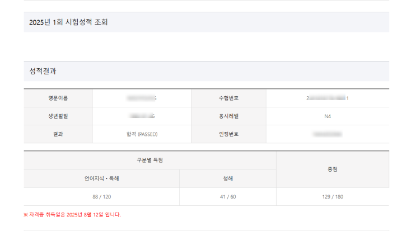Click the blurred certification number value
This screenshot has width=416, height=231.
(328, 134)
